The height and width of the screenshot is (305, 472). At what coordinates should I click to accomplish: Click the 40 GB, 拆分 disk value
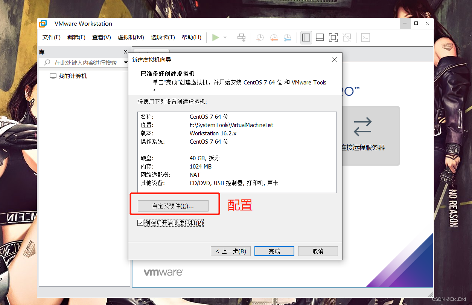[204, 158]
